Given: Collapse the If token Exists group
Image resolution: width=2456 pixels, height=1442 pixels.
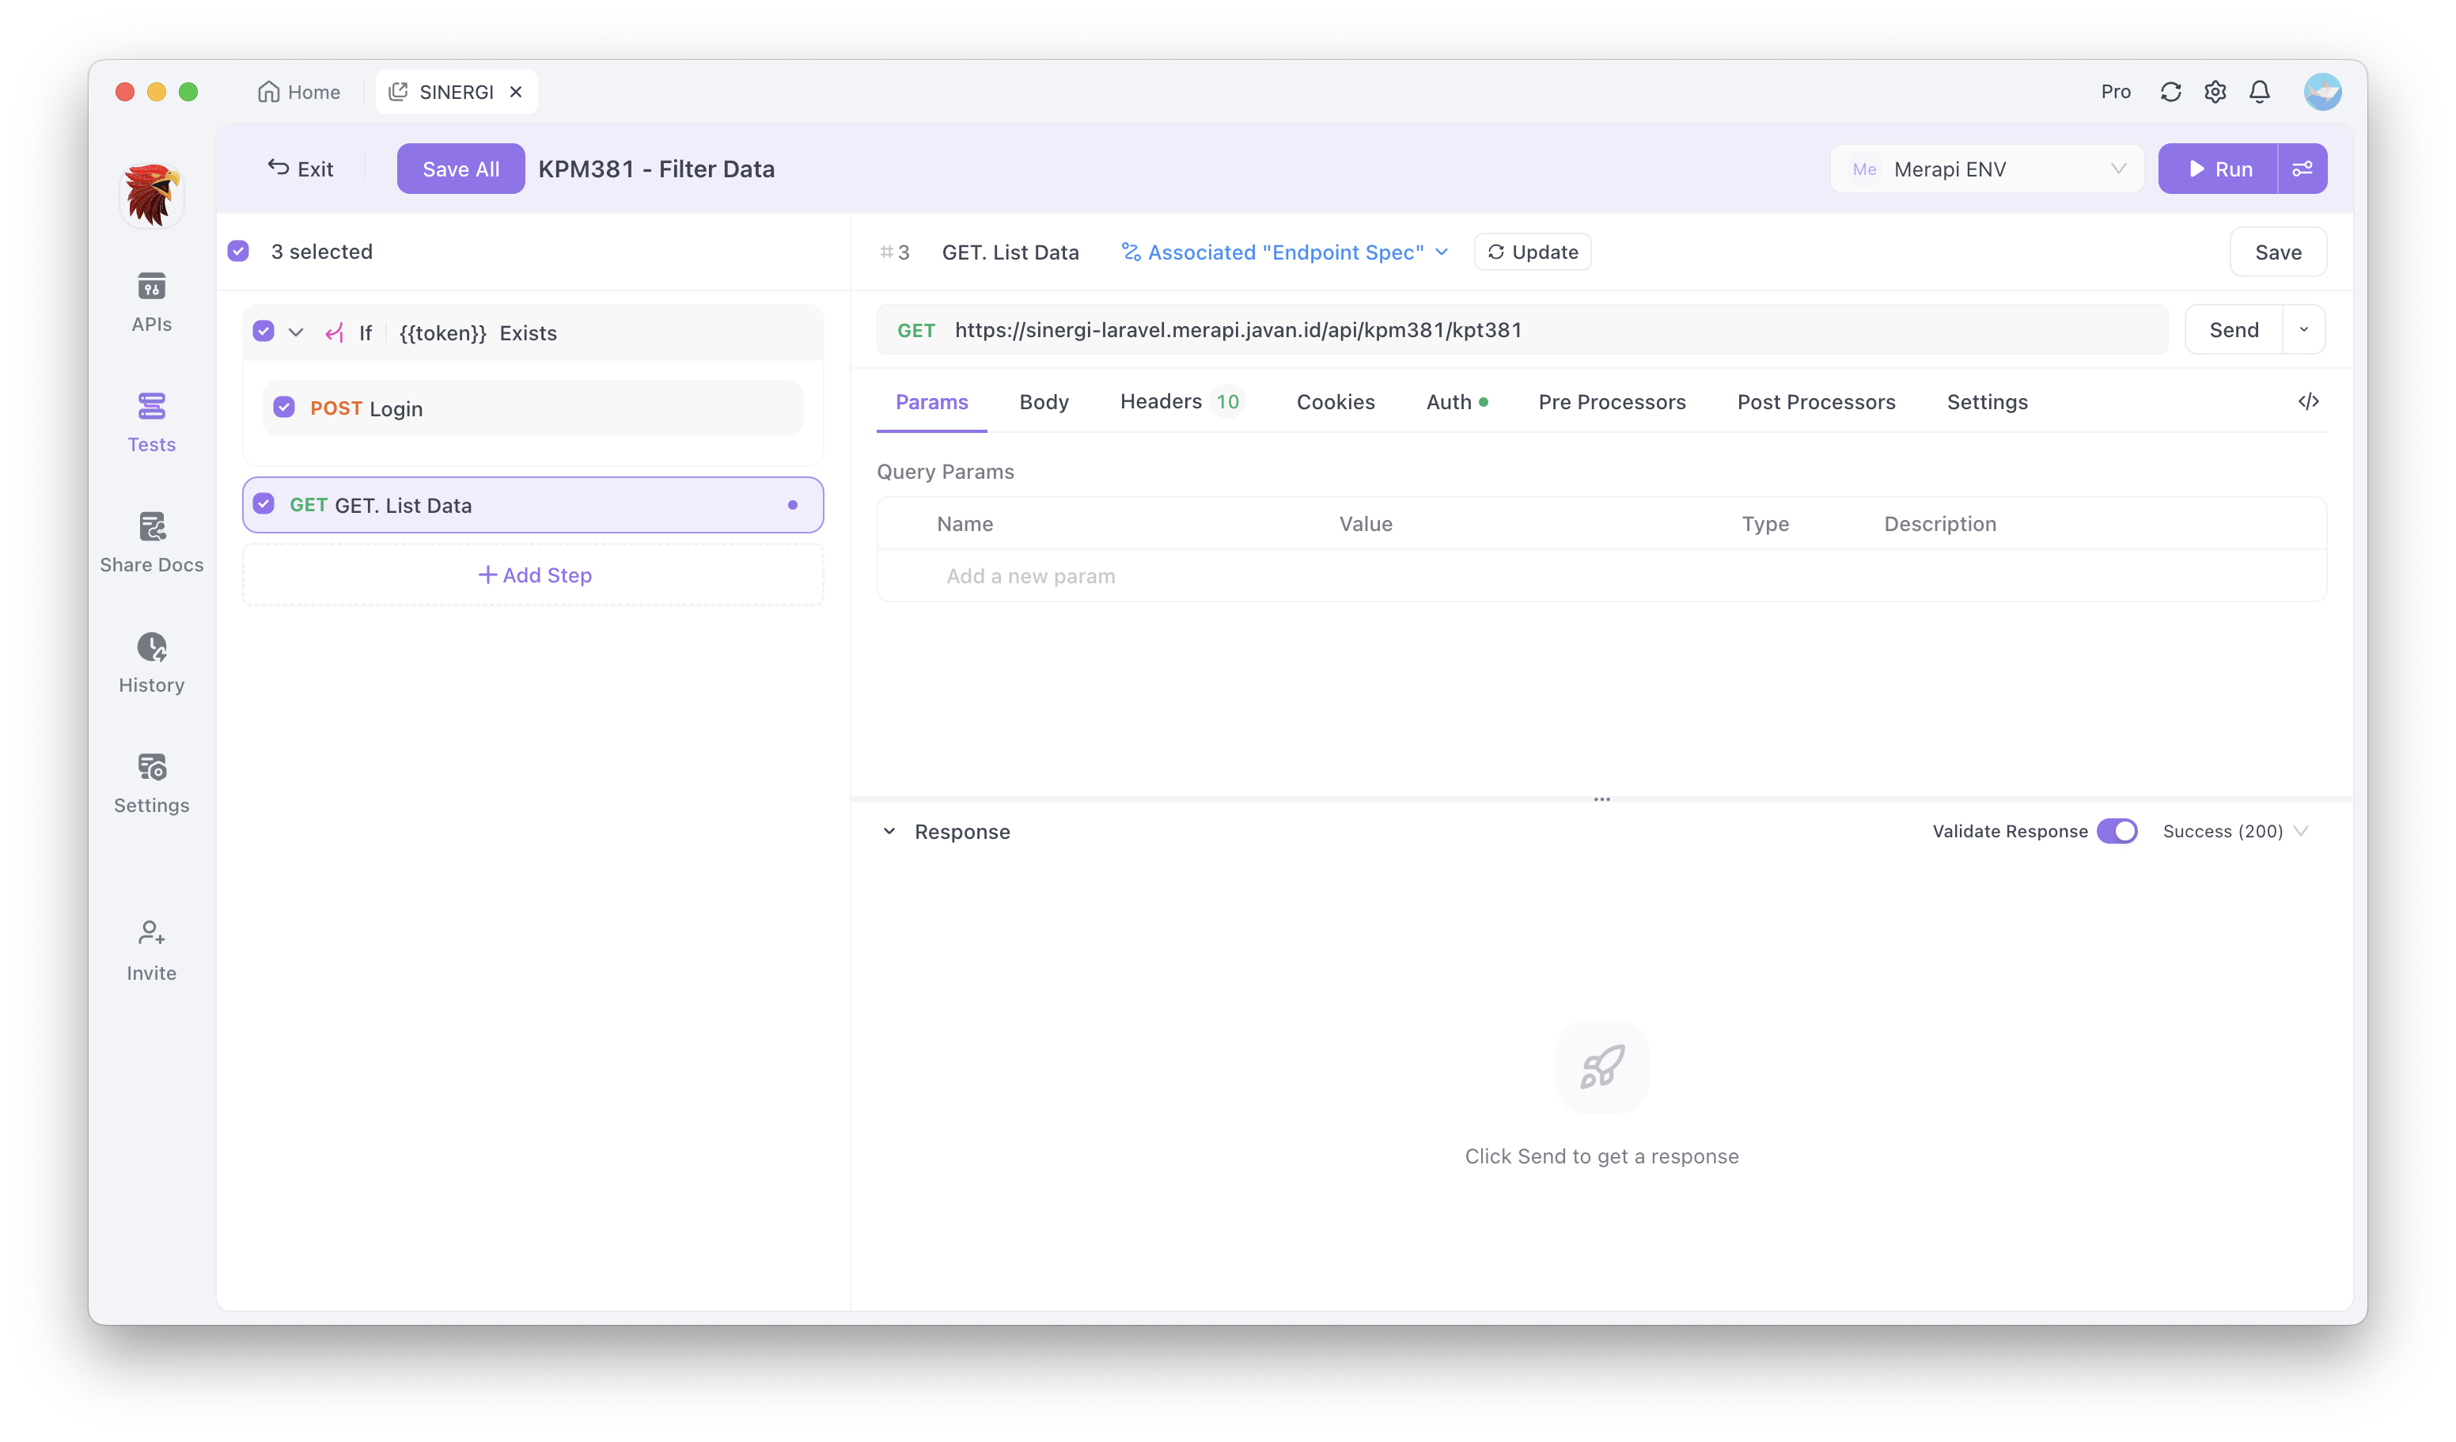Looking at the screenshot, I should pyautogui.click(x=296, y=332).
